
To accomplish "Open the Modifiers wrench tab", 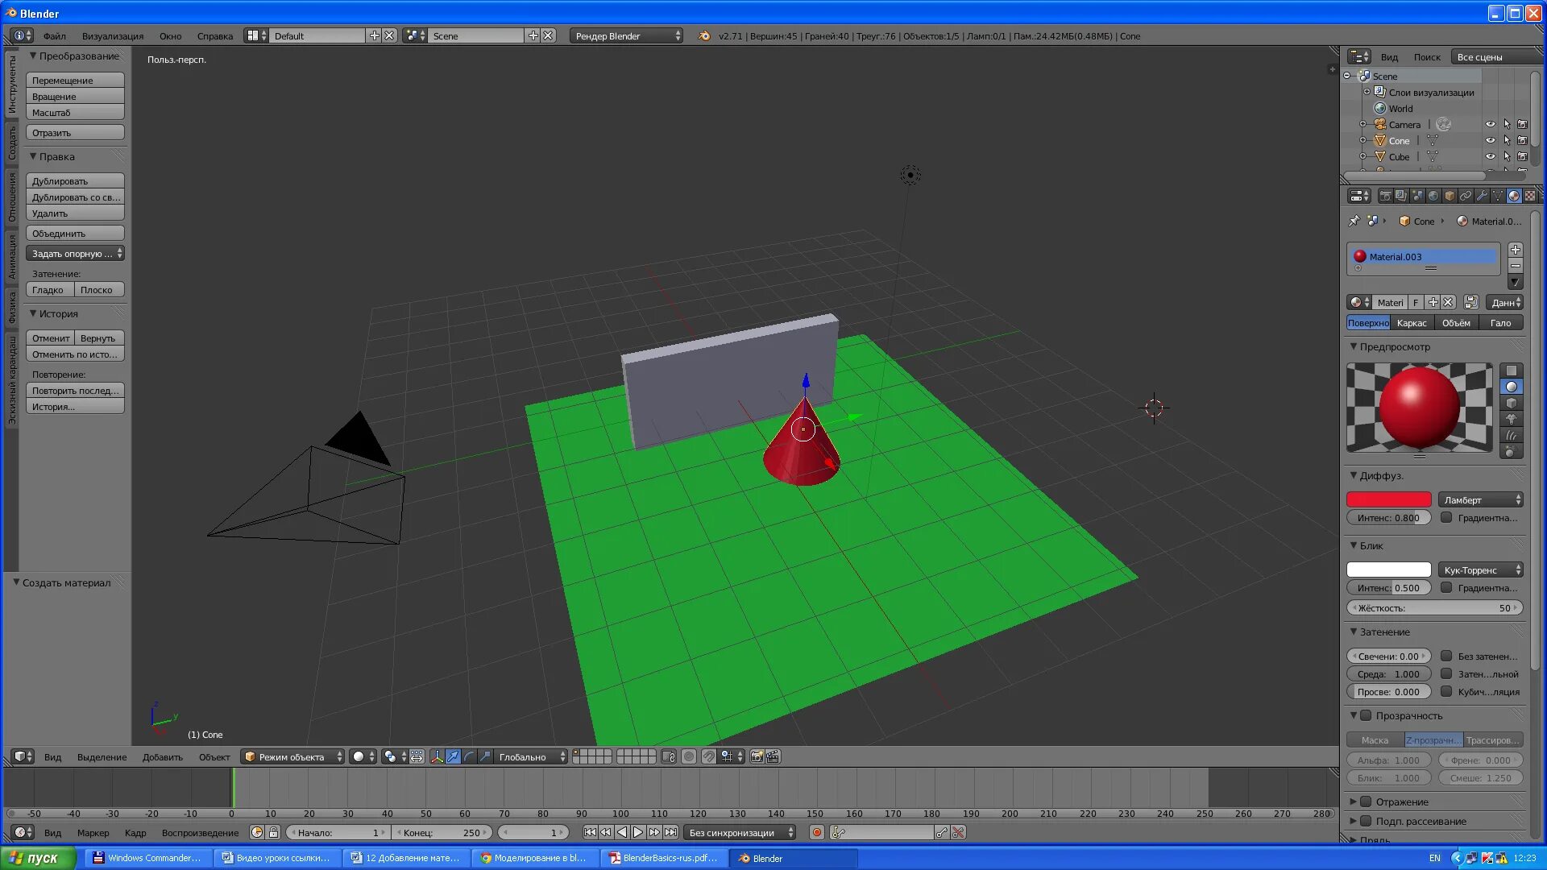I will pyautogui.click(x=1482, y=196).
